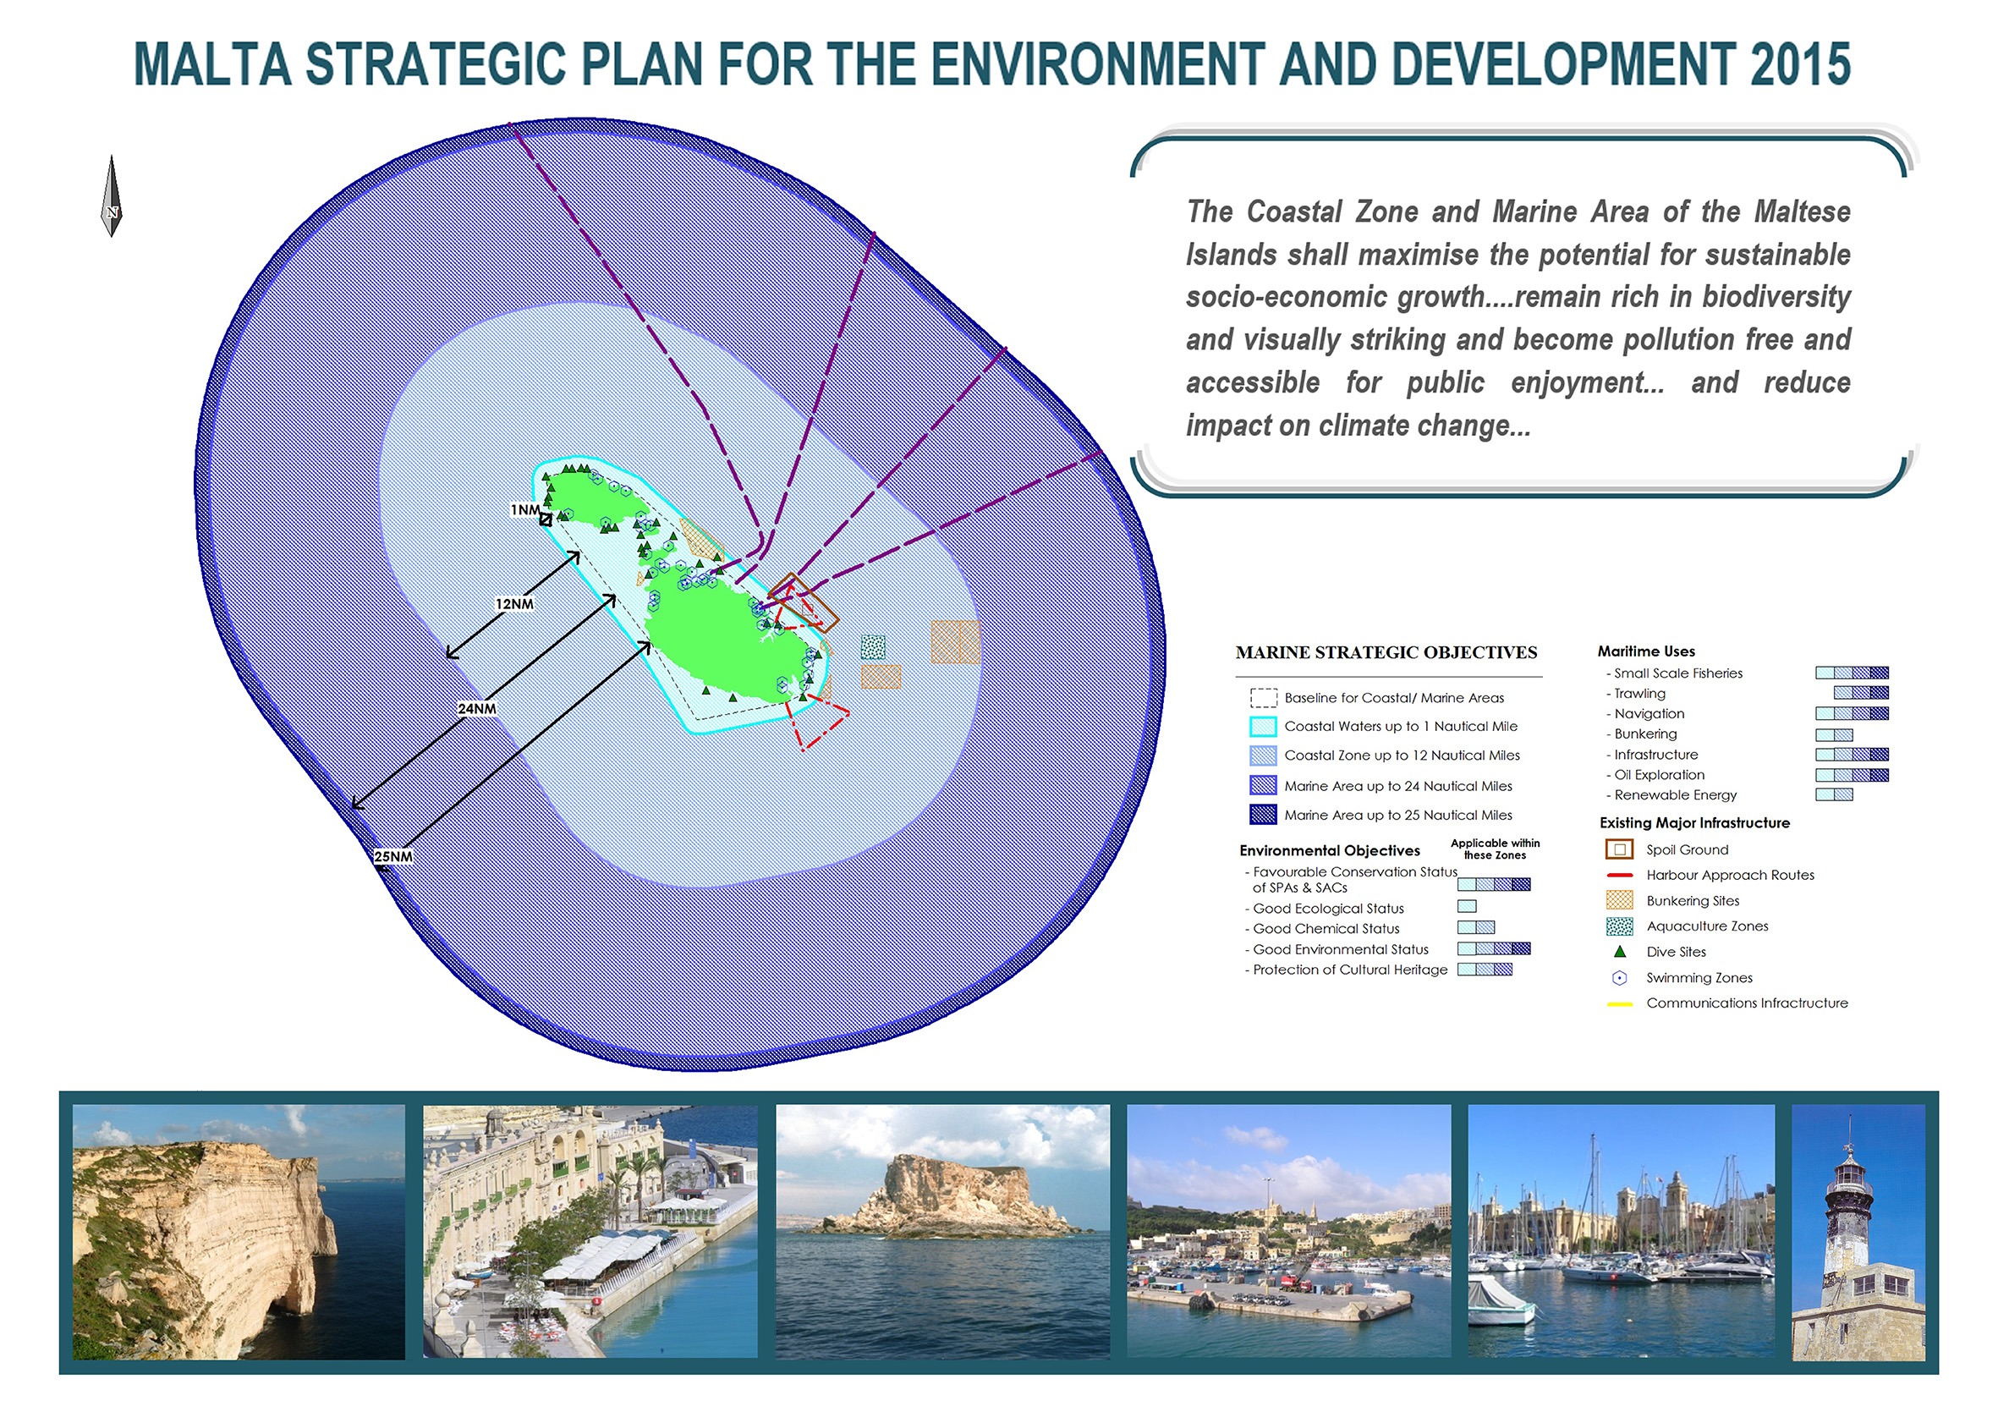Click the orange bunkering site below the aquaculture zone
The image size is (1998, 1412).
(881, 678)
